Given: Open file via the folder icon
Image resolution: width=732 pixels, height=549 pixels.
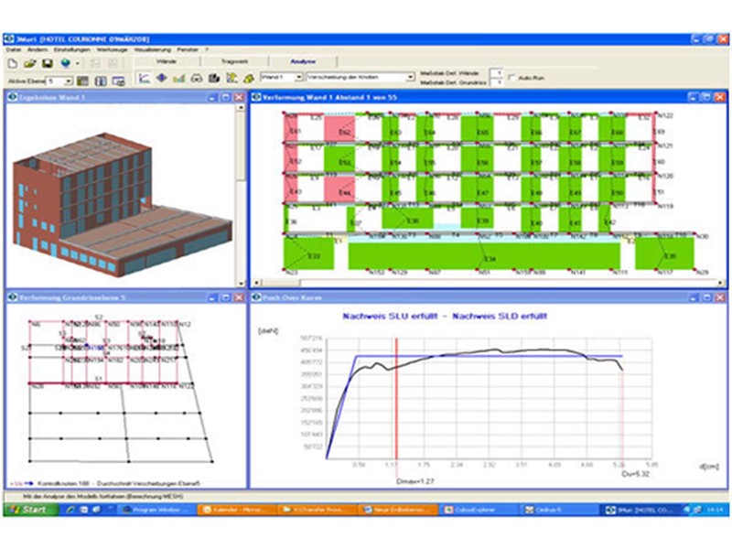Looking at the screenshot, I should [x=29, y=64].
